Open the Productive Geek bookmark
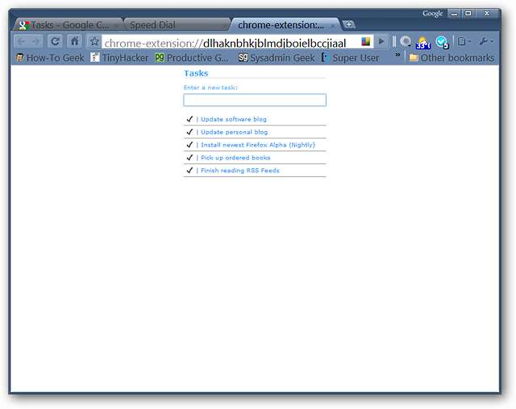This screenshot has width=516, height=409. [192, 58]
